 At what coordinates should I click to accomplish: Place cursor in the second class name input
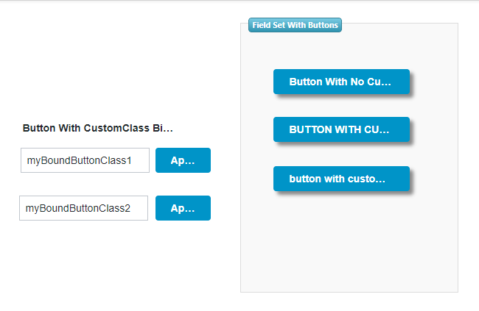83,208
